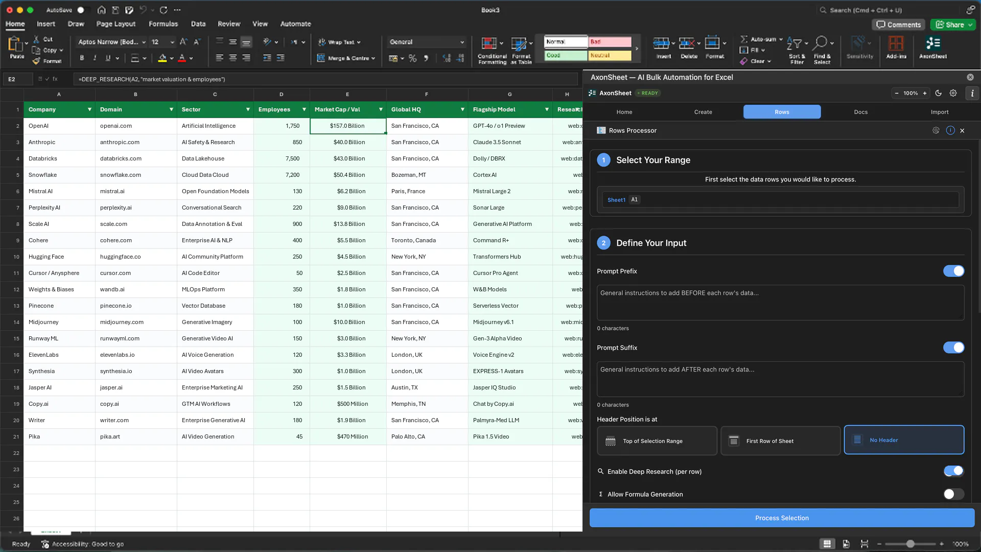This screenshot has width=981, height=552.
Task: Toggle dark mode moon icon in AxonSheet
Action: 938,93
